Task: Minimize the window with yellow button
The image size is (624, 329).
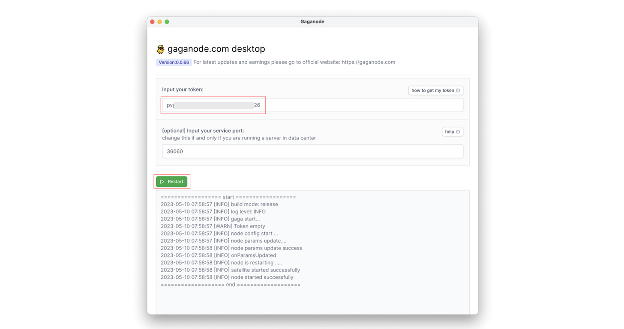Action: pos(159,22)
